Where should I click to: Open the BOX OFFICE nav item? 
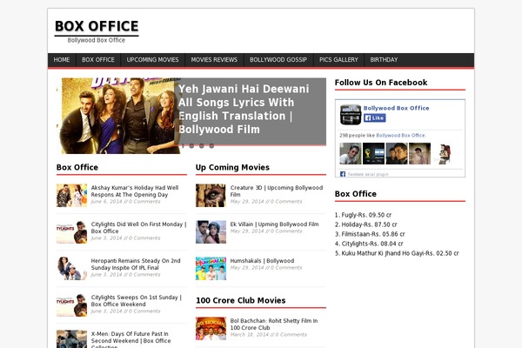(98, 60)
